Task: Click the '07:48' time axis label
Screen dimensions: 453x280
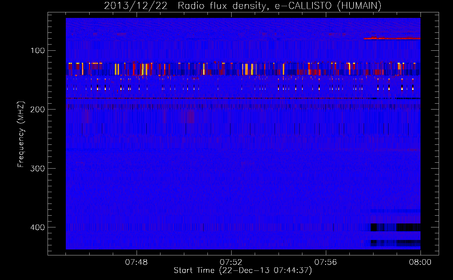Action: coord(136,262)
